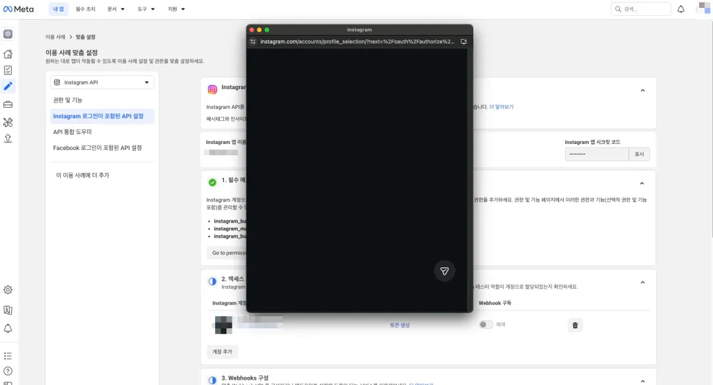The width and height of the screenshot is (713, 385).
Task: Toggle the Webhook subscription switch
Action: coord(486,324)
